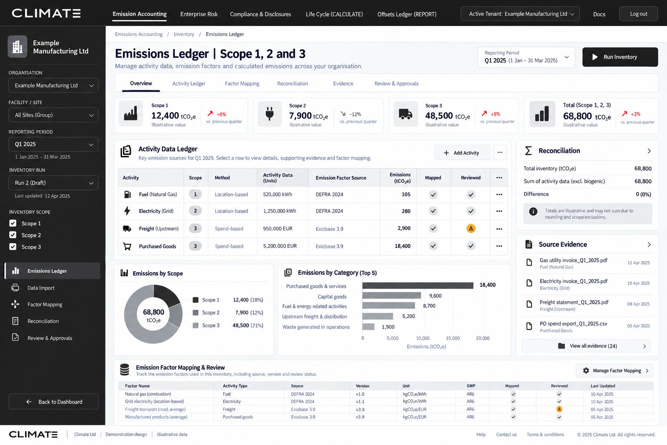Open PO spend export file icon
Image resolution: width=667 pixels, height=445 pixels.
(x=529, y=326)
